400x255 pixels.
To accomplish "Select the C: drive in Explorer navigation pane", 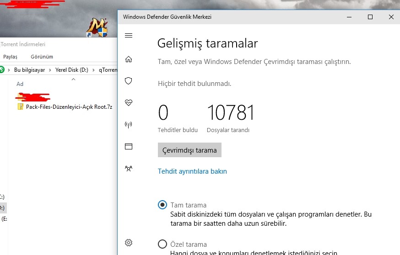I will click(x=2, y=197).
